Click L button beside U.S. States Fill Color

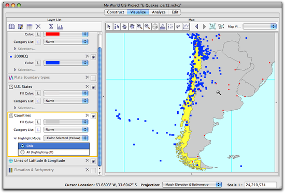(x=38, y=93)
